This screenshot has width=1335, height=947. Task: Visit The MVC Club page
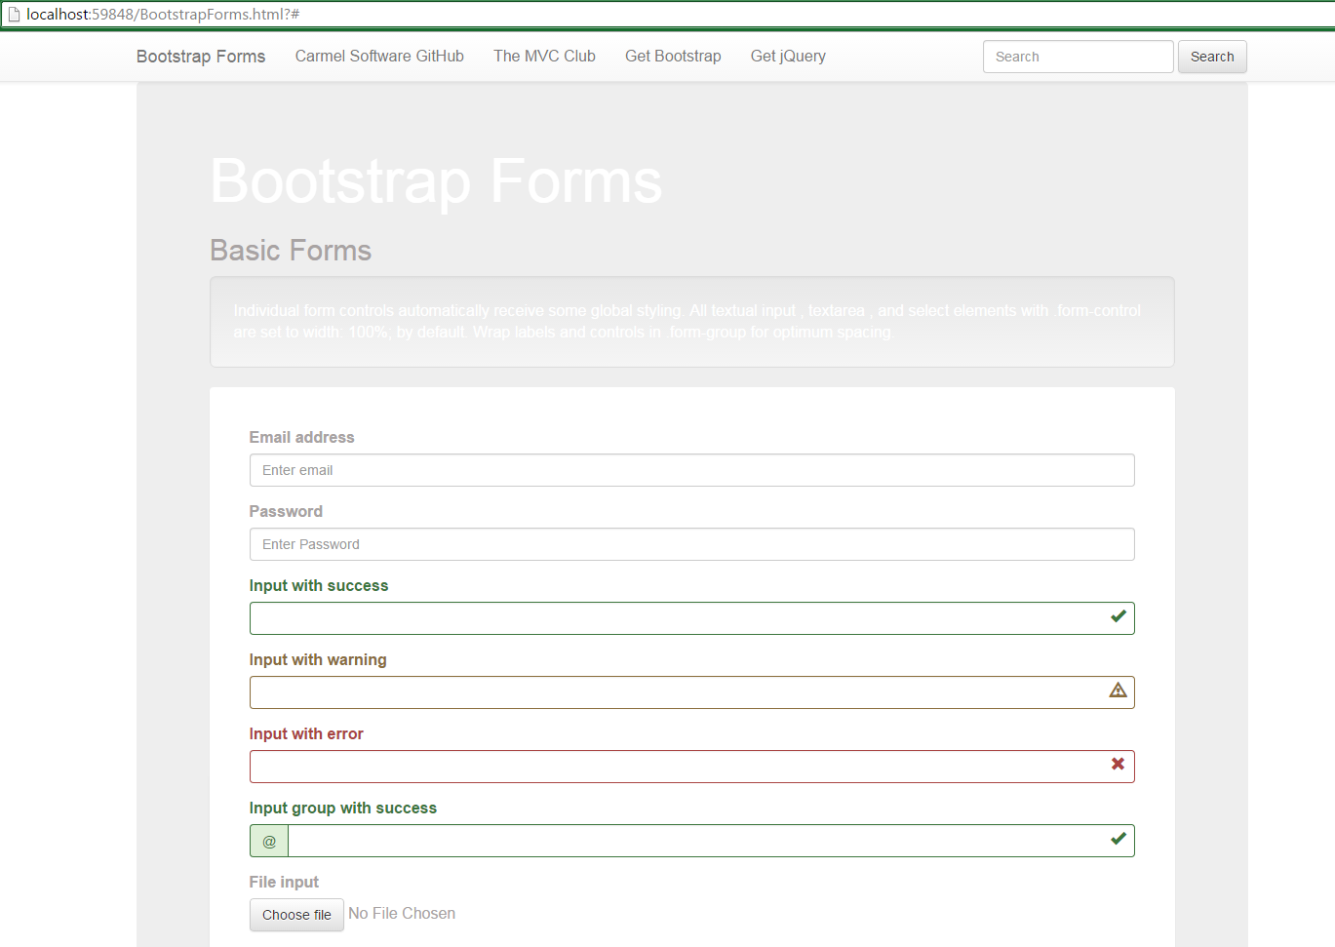click(x=544, y=56)
